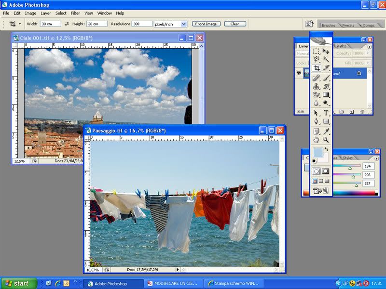Open the layer Fill slider arrow
Viewport: 386px width, 289px height.
(x=368, y=63)
